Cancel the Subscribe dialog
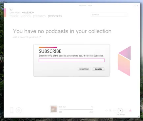Image resolution: width=143 pixels, height=121 pixels. (99, 69)
